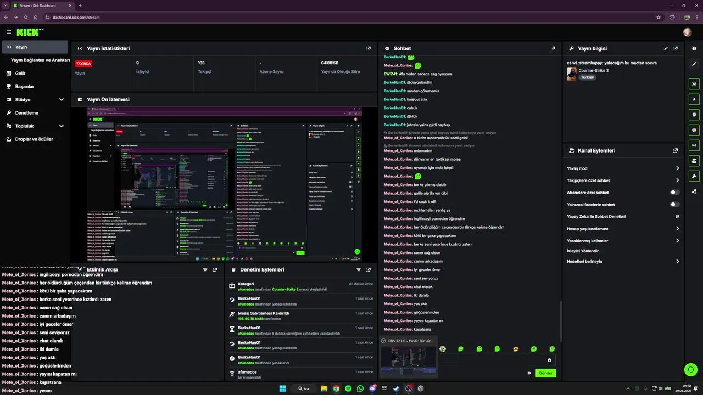Open Yasaklanmış kelimeler chevron
703x395 pixels.
pos(677,241)
